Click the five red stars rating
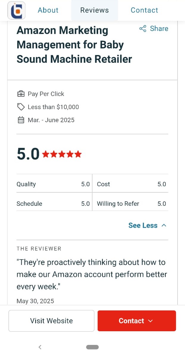This screenshot has width=185, height=358. pos(62,154)
